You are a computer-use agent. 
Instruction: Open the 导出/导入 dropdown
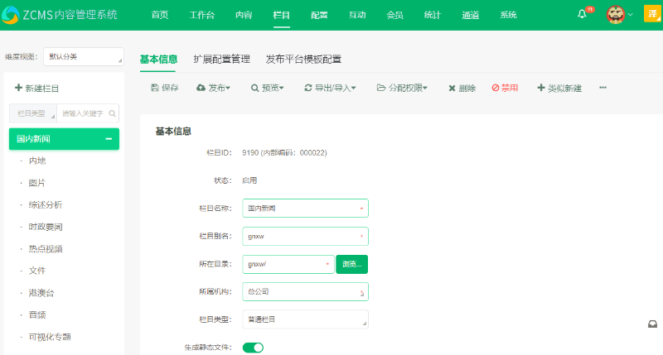coord(330,88)
